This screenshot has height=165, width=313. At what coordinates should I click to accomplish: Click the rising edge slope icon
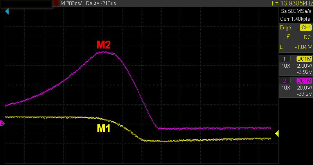tap(287, 37)
